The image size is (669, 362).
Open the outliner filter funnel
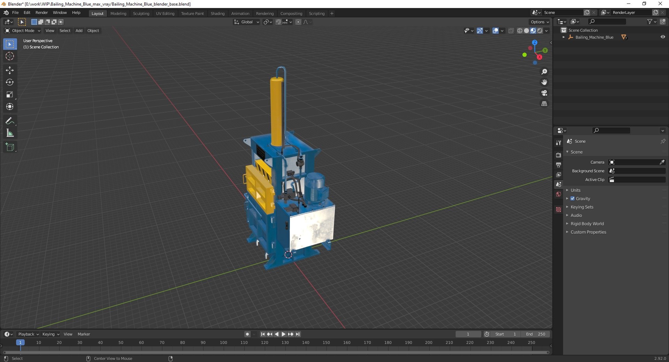coord(649,22)
